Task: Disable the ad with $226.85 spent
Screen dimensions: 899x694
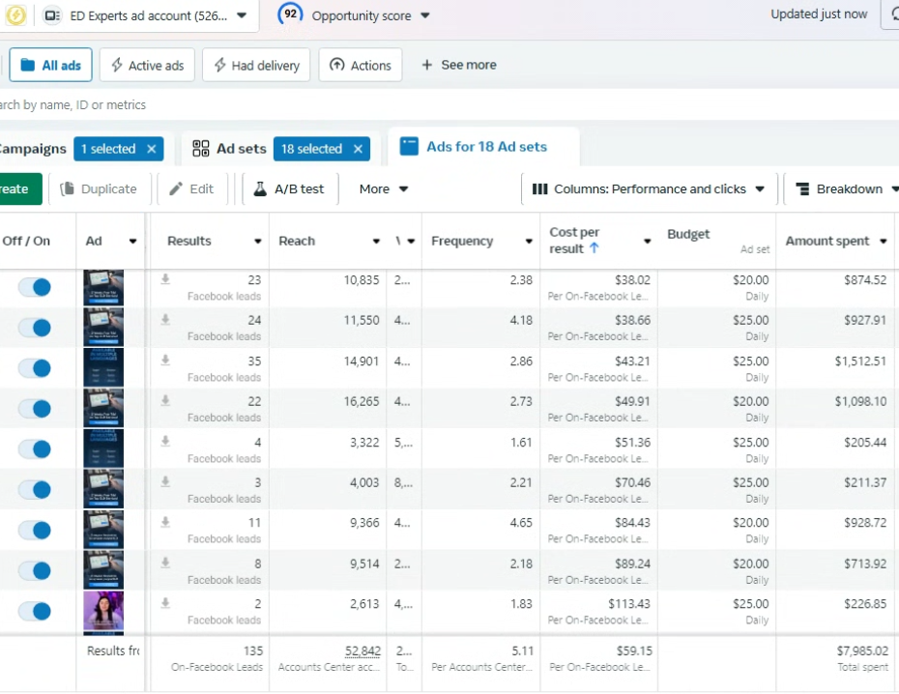Action: (x=35, y=611)
